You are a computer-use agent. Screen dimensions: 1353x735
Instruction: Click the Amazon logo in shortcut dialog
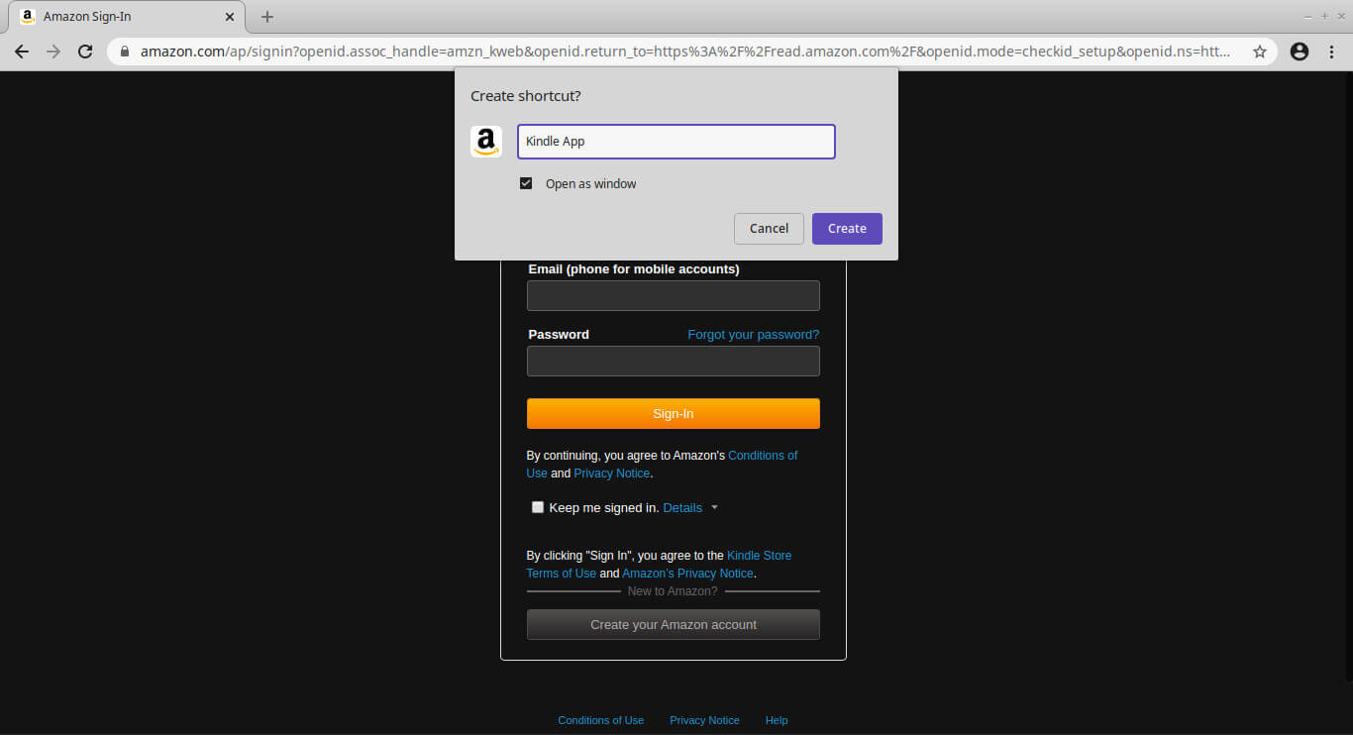[x=485, y=142]
